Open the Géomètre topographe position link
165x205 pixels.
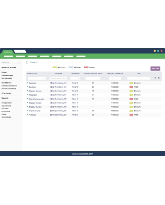37,99
